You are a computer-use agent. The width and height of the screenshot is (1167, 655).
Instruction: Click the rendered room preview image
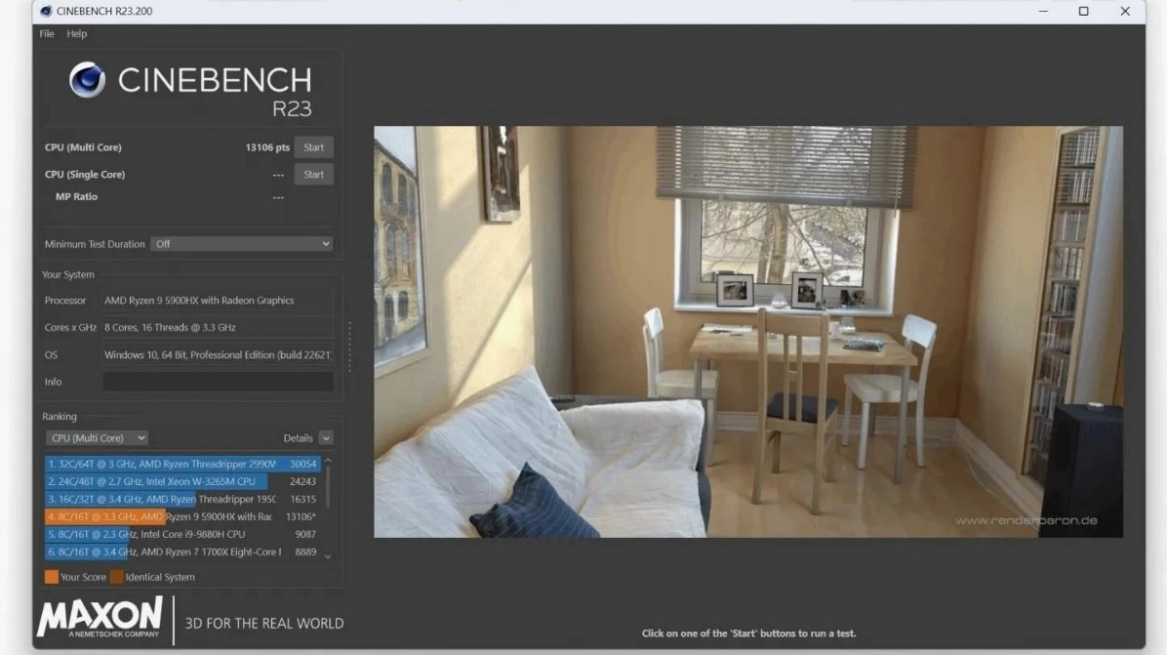click(x=746, y=332)
